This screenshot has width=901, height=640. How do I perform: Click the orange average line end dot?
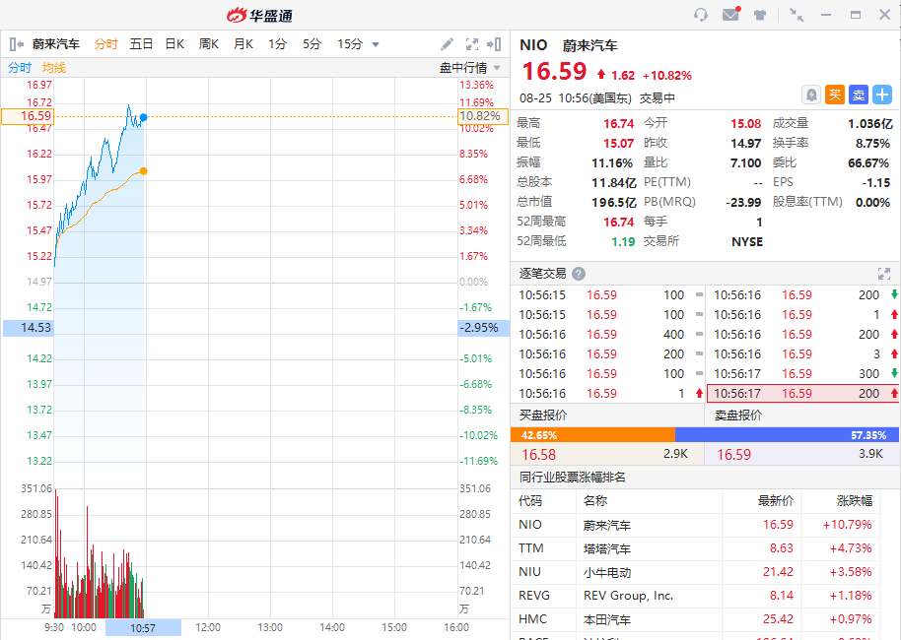tap(143, 171)
